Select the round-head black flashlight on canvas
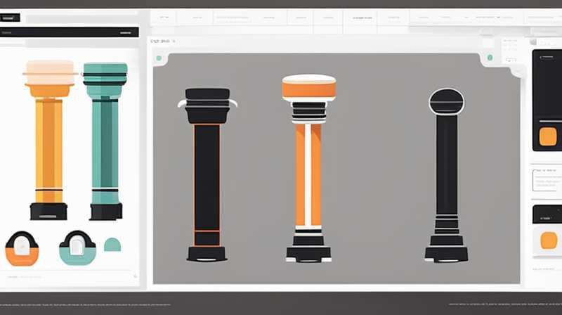The width and height of the screenshot is (562, 315). pos(446,176)
